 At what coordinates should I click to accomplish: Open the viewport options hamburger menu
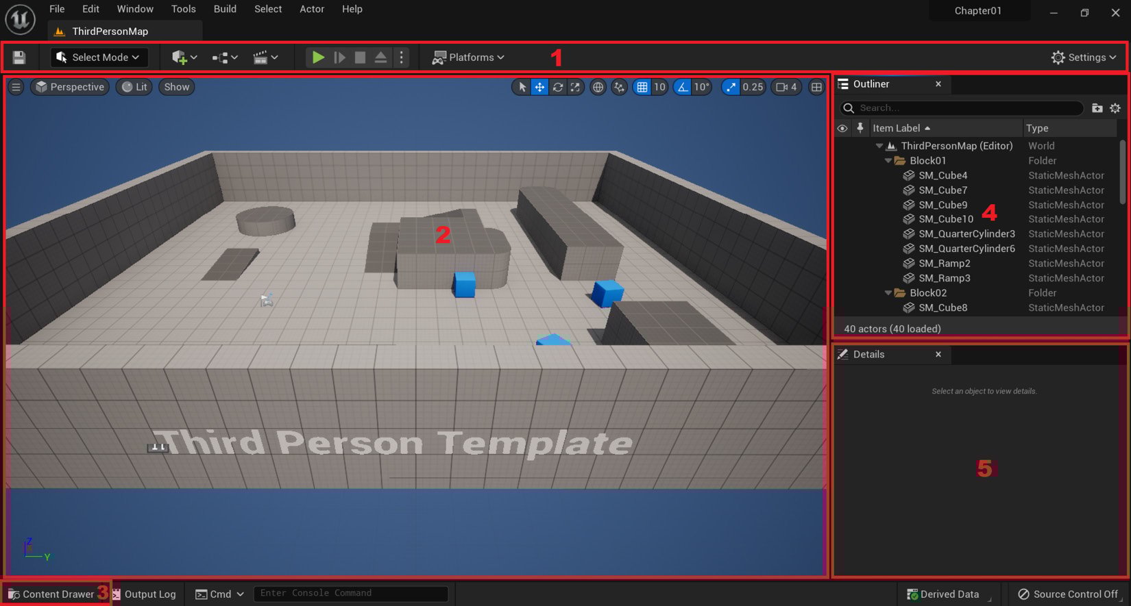tap(16, 87)
